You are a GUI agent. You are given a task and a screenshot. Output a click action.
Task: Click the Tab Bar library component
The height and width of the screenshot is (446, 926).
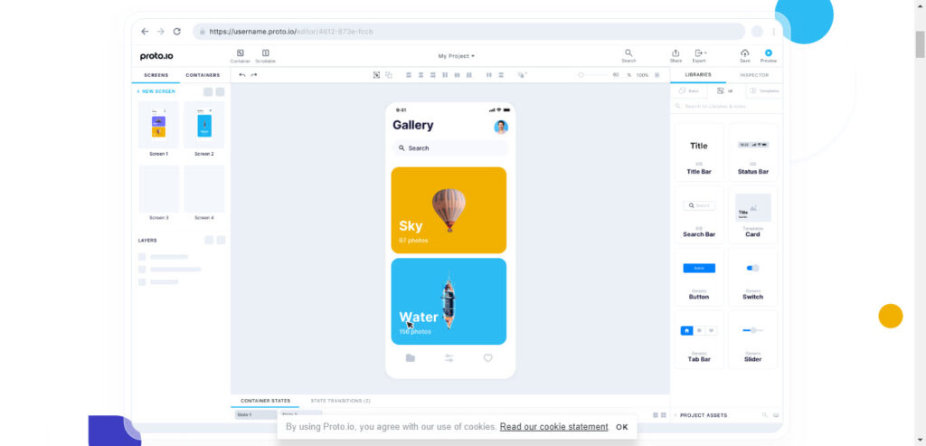[x=699, y=339]
